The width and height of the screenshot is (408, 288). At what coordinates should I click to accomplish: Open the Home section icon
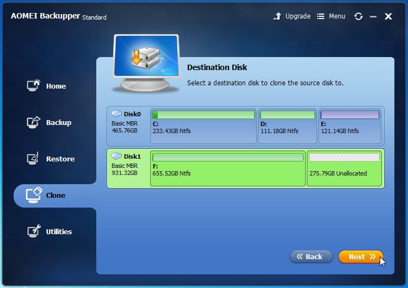[33, 85]
